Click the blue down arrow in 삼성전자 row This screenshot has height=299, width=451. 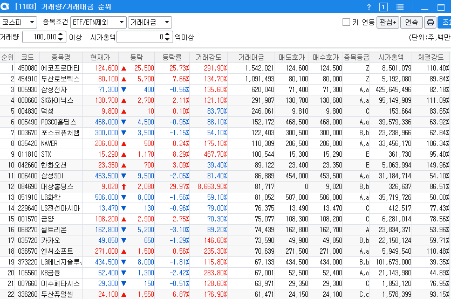(x=124, y=89)
